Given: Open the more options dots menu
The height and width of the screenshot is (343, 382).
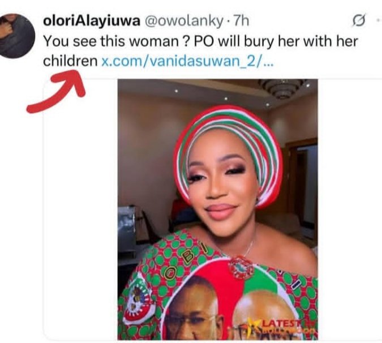Looking at the screenshot, I should point(377,22).
